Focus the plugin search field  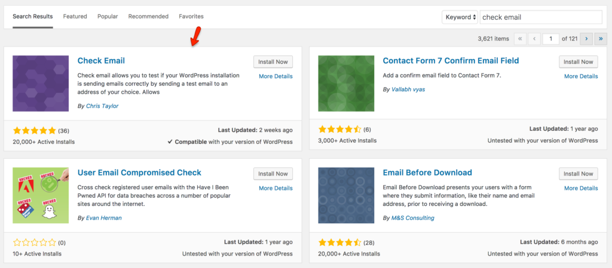[x=541, y=17]
